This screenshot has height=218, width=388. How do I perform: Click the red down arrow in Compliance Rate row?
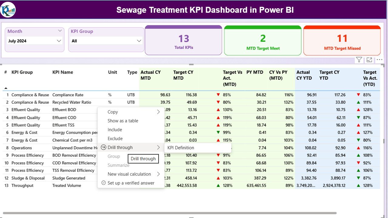point(218,95)
